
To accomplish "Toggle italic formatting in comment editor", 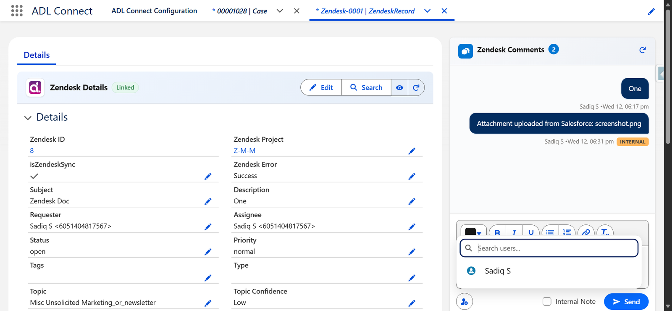I will (x=514, y=232).
